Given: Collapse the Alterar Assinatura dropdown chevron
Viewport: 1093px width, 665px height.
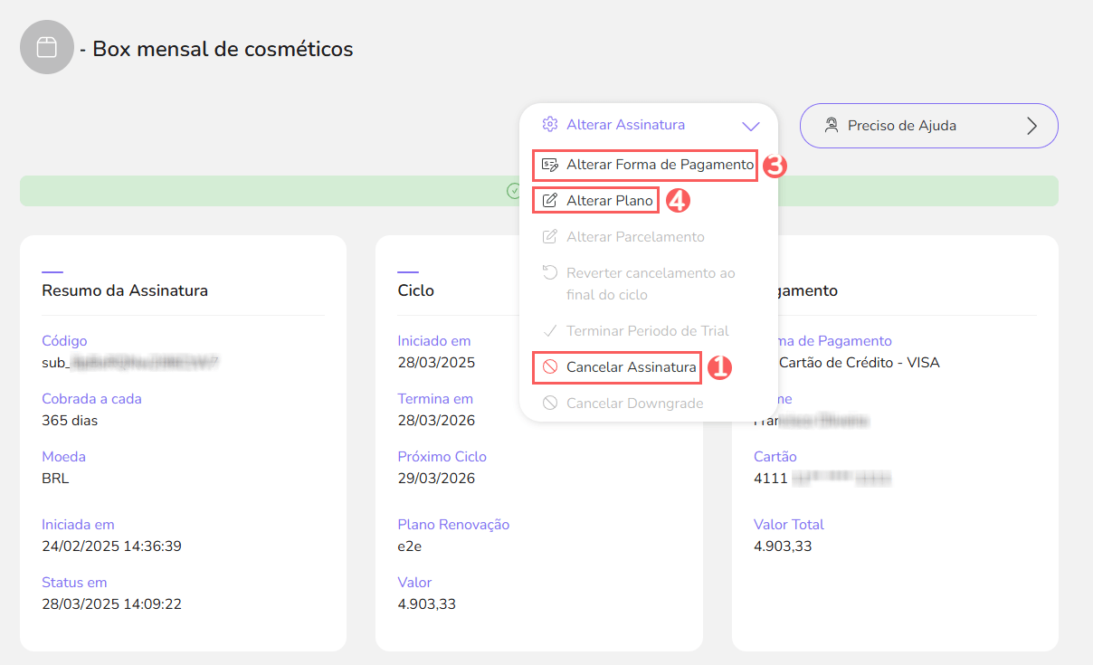Looking at the screenshot, I should click(x=751, y=125).
